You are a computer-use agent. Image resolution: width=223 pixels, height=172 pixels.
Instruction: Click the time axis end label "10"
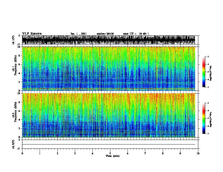click(198, 153)
